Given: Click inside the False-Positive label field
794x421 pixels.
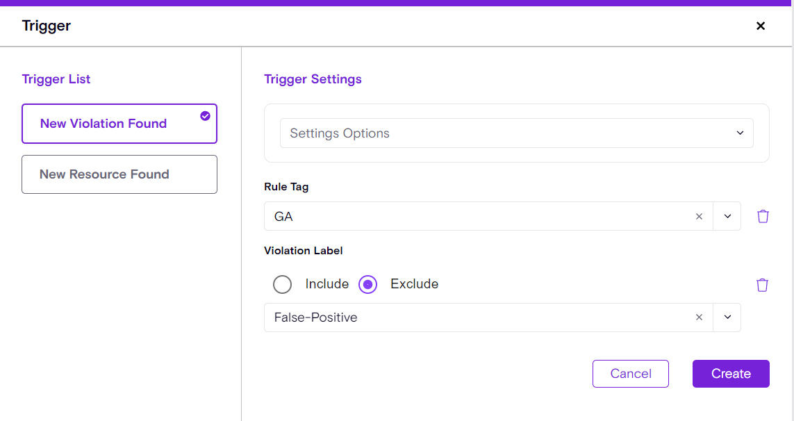Looking at the screenshot, I should [472, 317].
